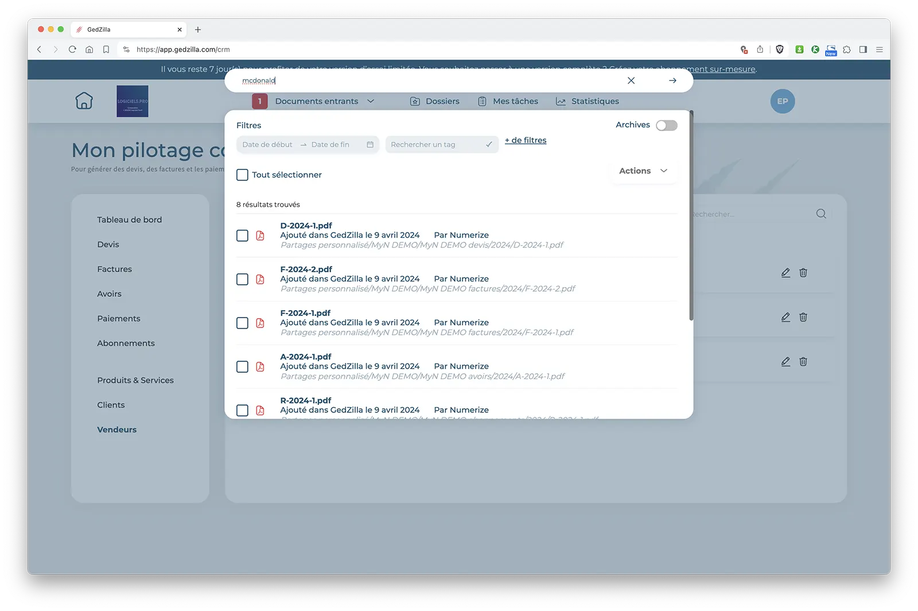The image size is (918, 611).
Task: Select the checkbox for D-2024-1.pdf
Action: pos(242,235)
